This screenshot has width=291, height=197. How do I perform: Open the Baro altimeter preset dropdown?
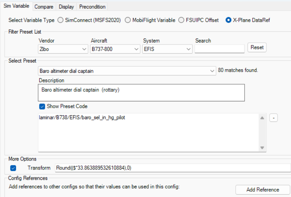coord(127,71)
